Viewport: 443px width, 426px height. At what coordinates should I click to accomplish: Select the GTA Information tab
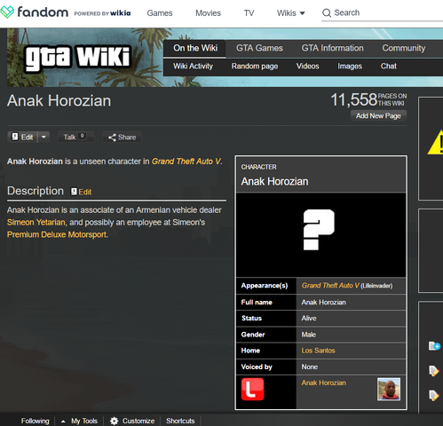[332, 48]
